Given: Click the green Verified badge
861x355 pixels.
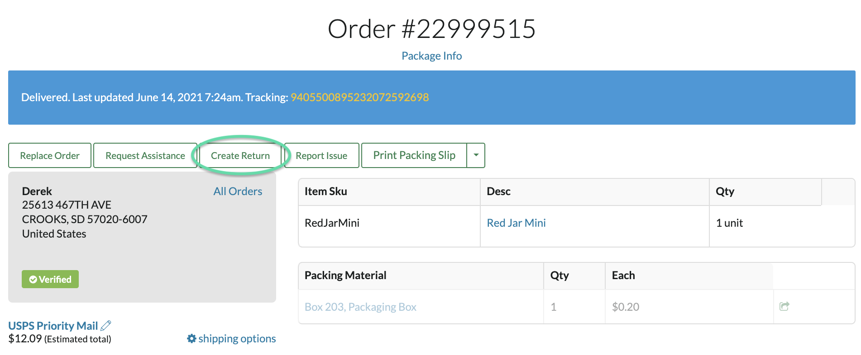Looking at the screenshot, I should (x=50, y=279).
